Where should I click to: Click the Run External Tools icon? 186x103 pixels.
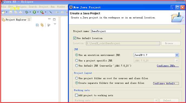[42, 12]
